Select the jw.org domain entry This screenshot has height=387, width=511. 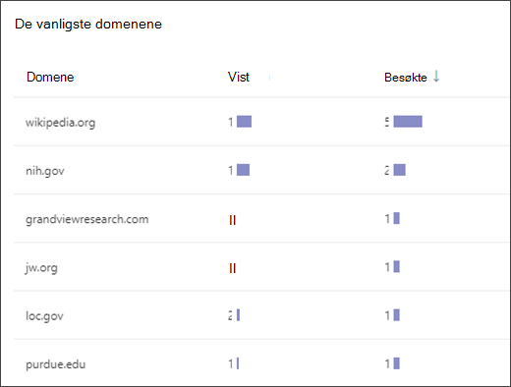point(41,267)
